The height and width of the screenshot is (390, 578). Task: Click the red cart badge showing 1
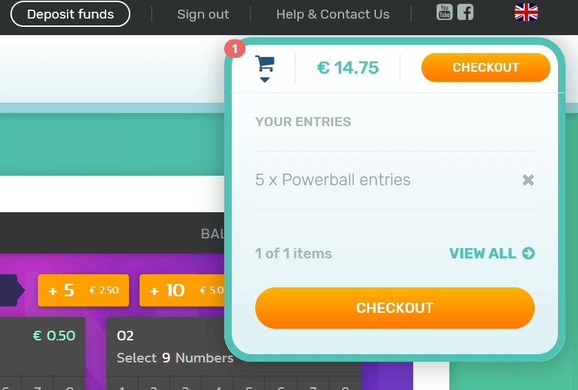[x=235, y=49]
